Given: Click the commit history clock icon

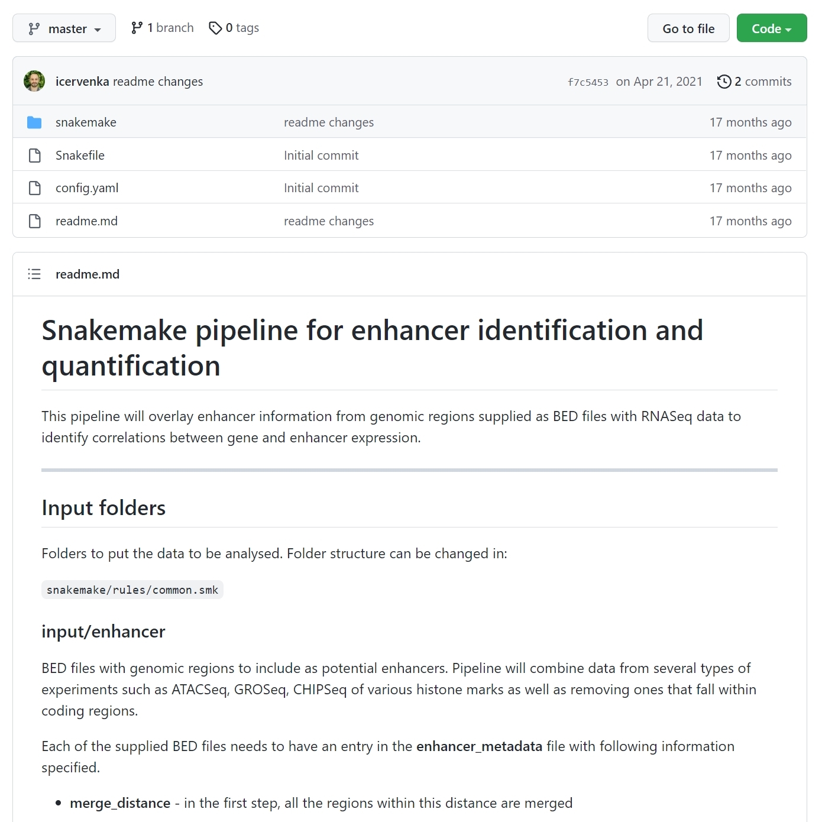Looking at the screenshot, I should coord(724,82).
